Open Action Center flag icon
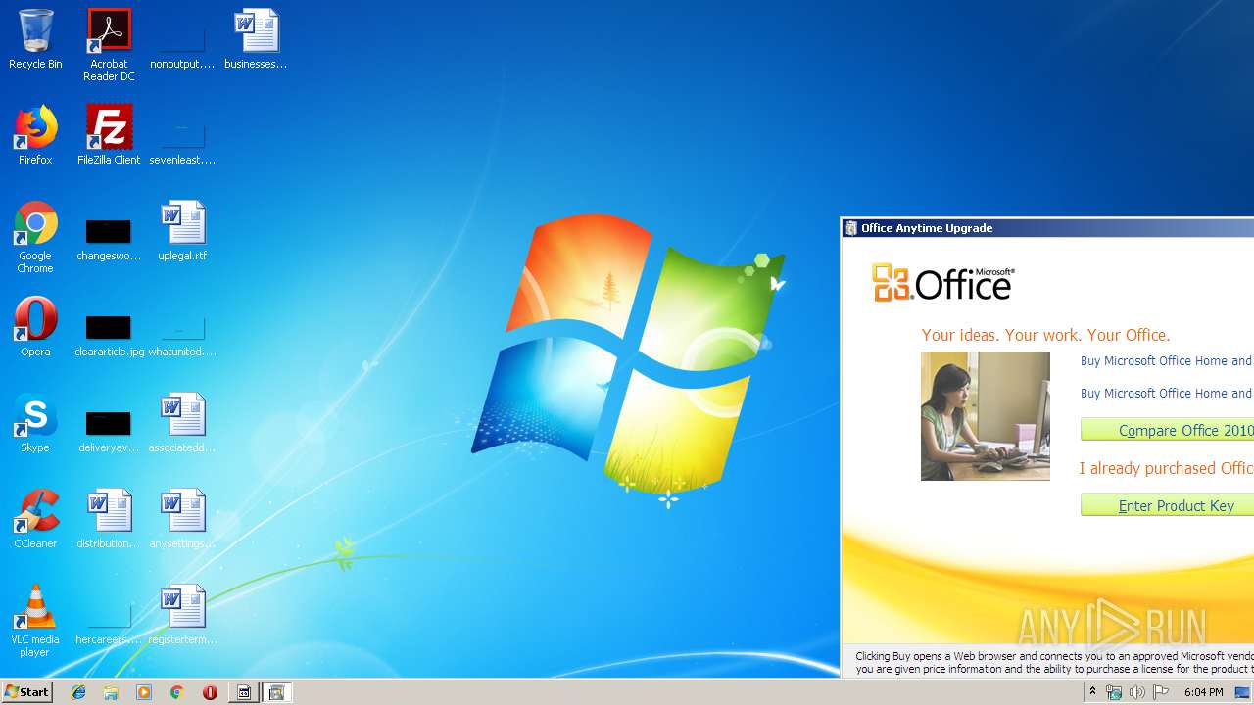Screen dimensions: 1254x705 click(x=1161, y=692)
